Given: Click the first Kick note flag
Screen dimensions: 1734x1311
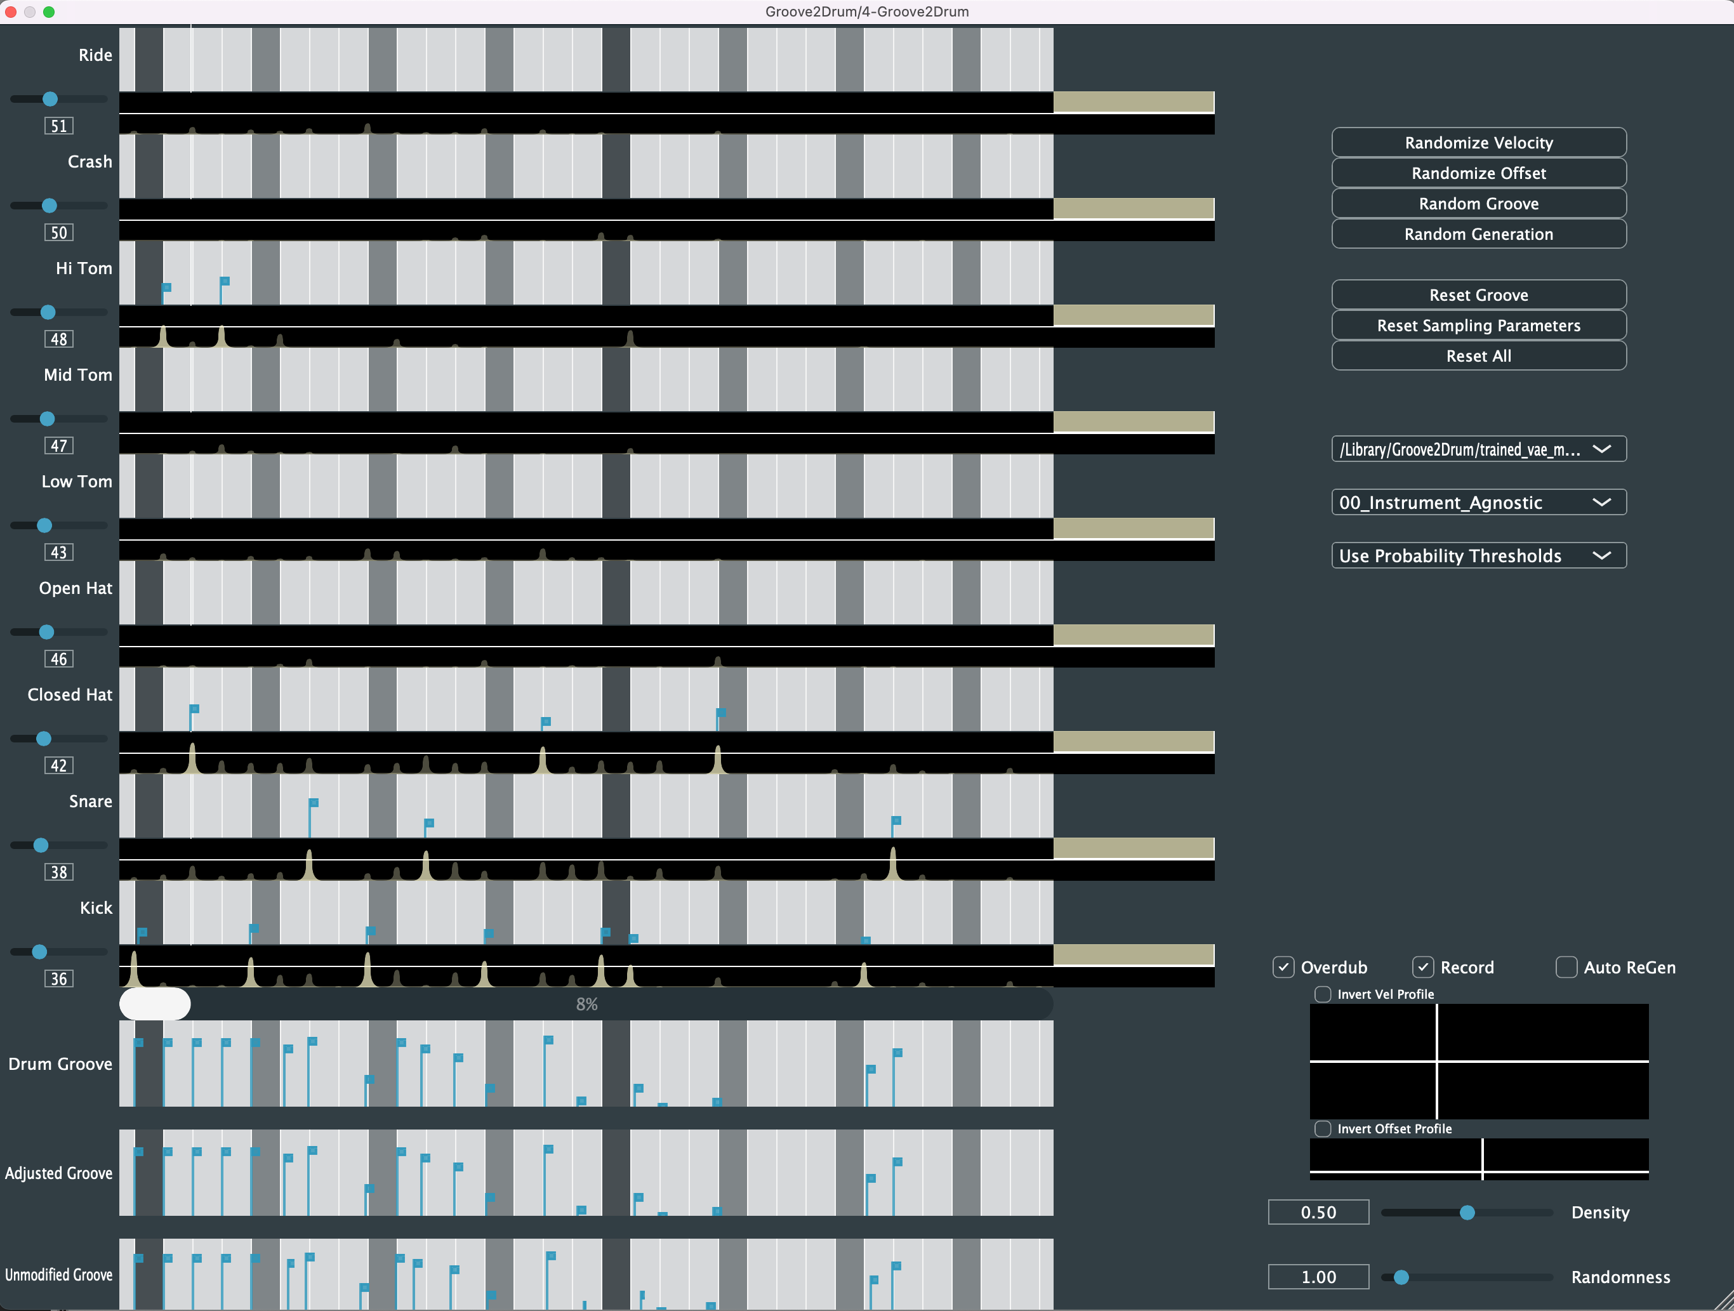Looking at the screenshot, I should point(142,933).
